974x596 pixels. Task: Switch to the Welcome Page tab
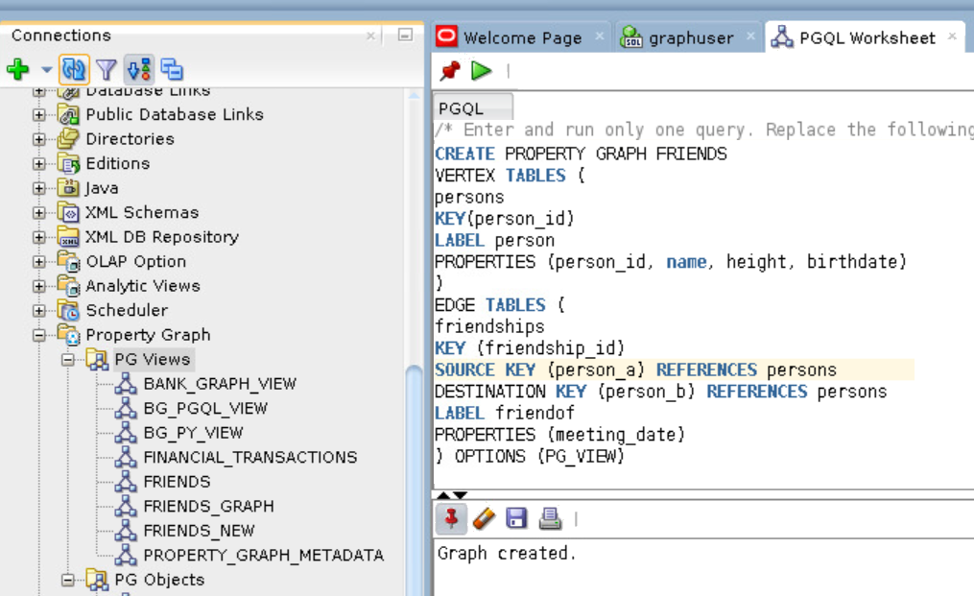pyautogui.click(x=522, y=38)
